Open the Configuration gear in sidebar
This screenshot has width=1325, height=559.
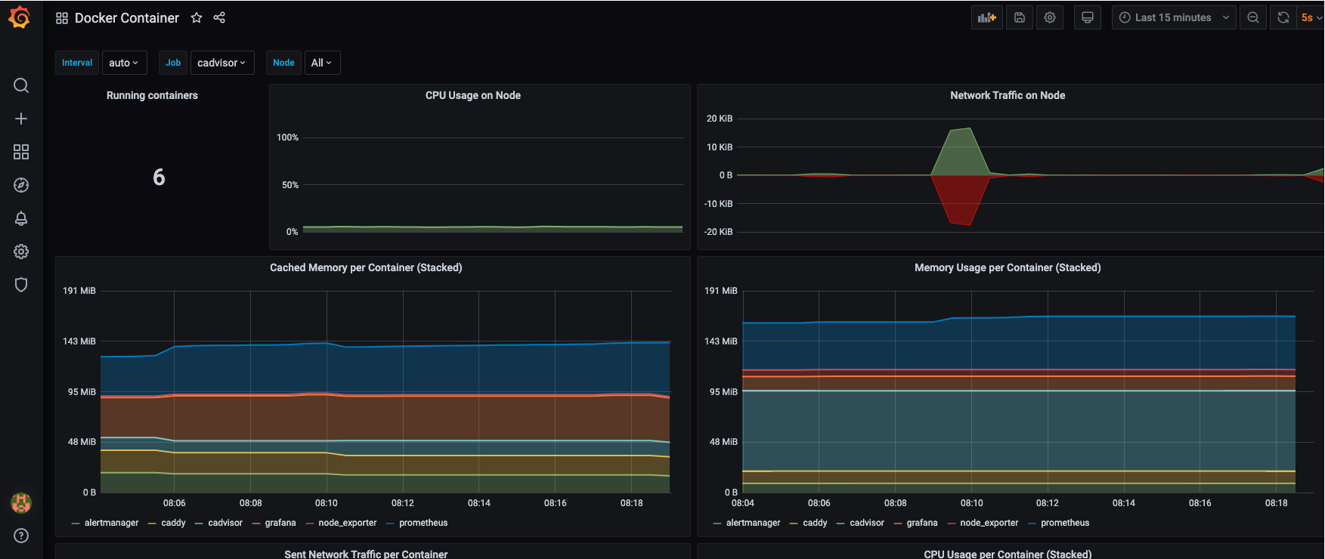[x=21, y=252]
